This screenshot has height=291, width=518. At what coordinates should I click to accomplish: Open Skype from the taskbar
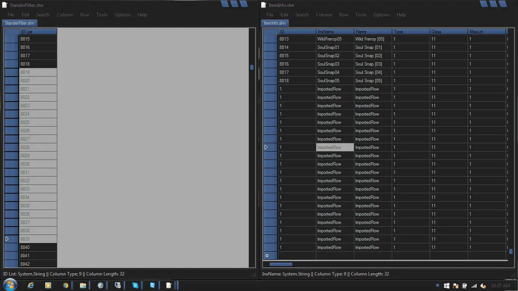(x=135, y=285)
